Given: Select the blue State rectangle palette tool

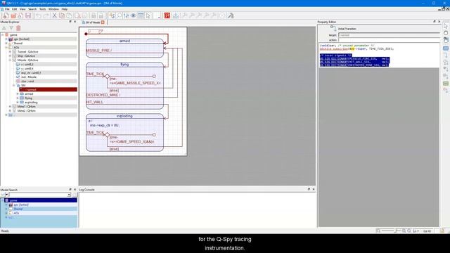Looking at the screenshot, I should point(446,48).
